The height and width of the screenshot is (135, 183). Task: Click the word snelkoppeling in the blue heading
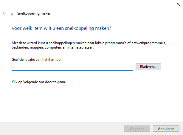(79, 28)
